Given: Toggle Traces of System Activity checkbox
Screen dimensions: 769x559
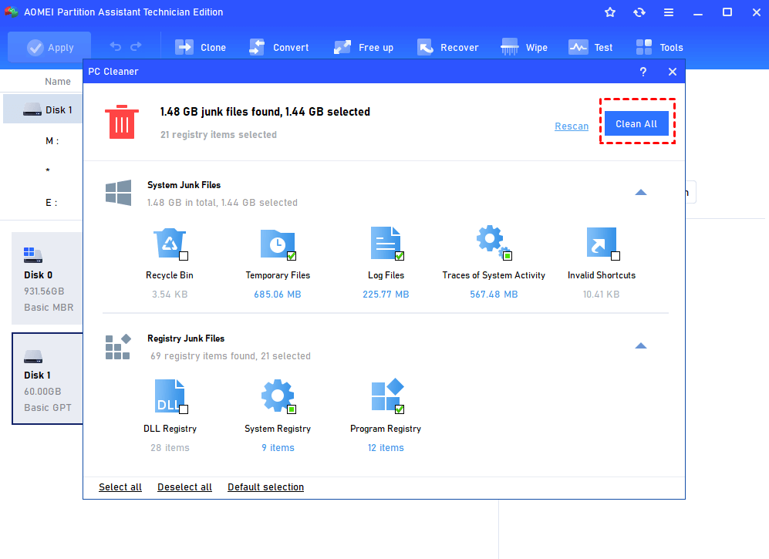Looking at the screenshot, I should click(x=508, y=256).
